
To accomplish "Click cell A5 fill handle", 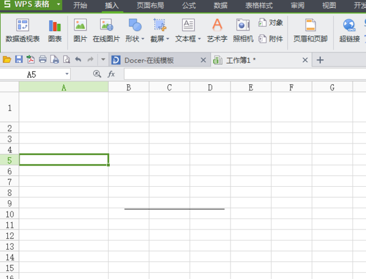I will coord(109,165).
